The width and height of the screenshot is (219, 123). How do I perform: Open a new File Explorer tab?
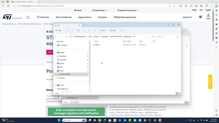point(84,25)
